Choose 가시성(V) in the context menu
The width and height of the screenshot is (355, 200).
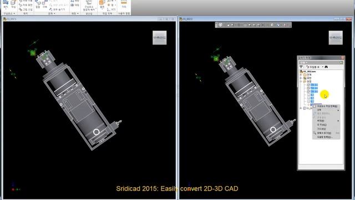pos(326,129)
